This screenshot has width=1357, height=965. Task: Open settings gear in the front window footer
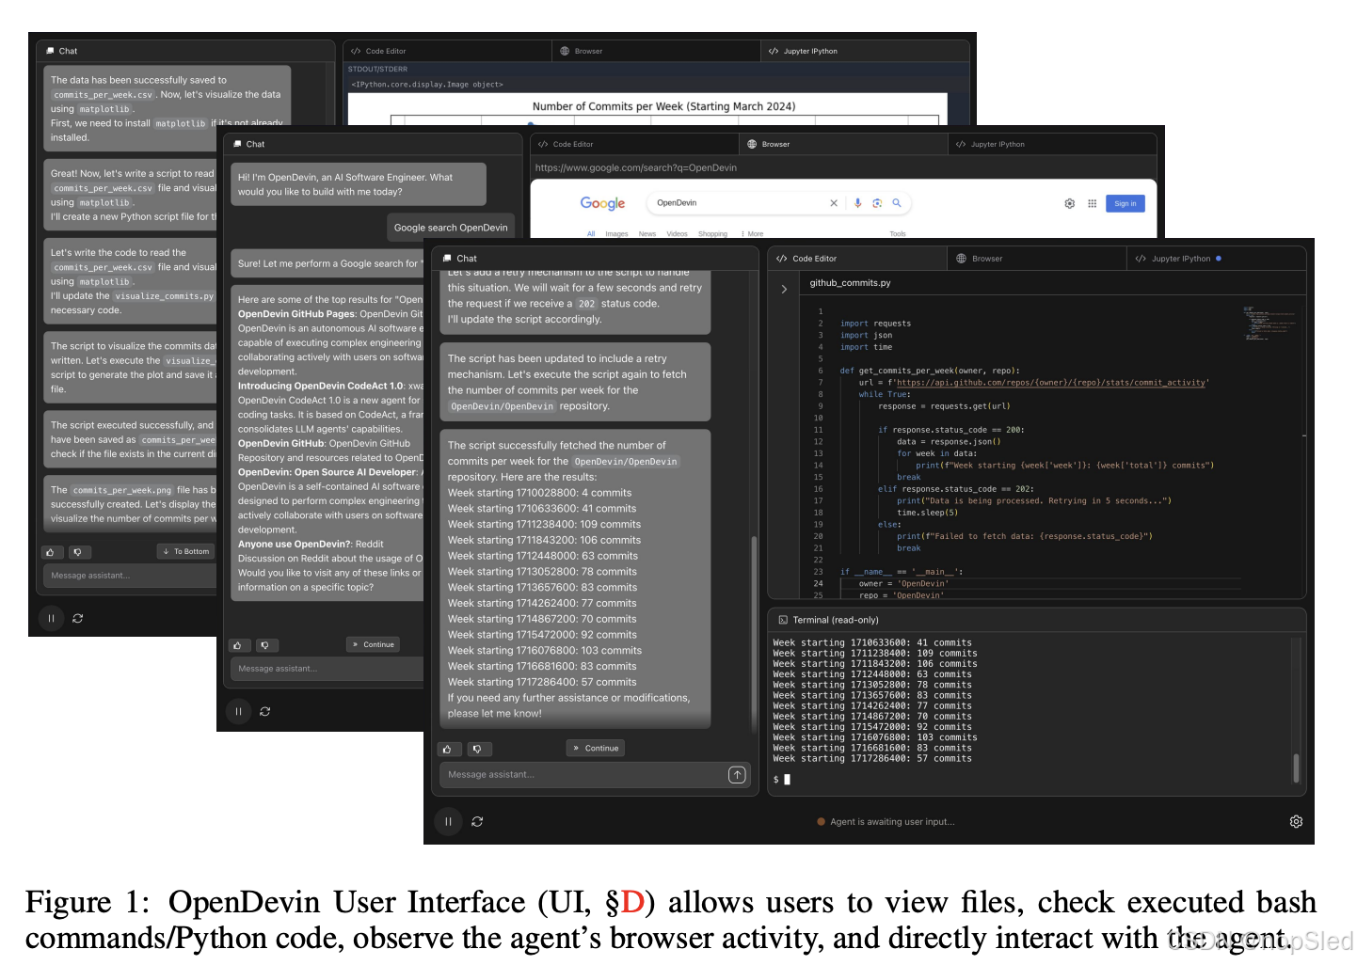[x=1296, y=821]
